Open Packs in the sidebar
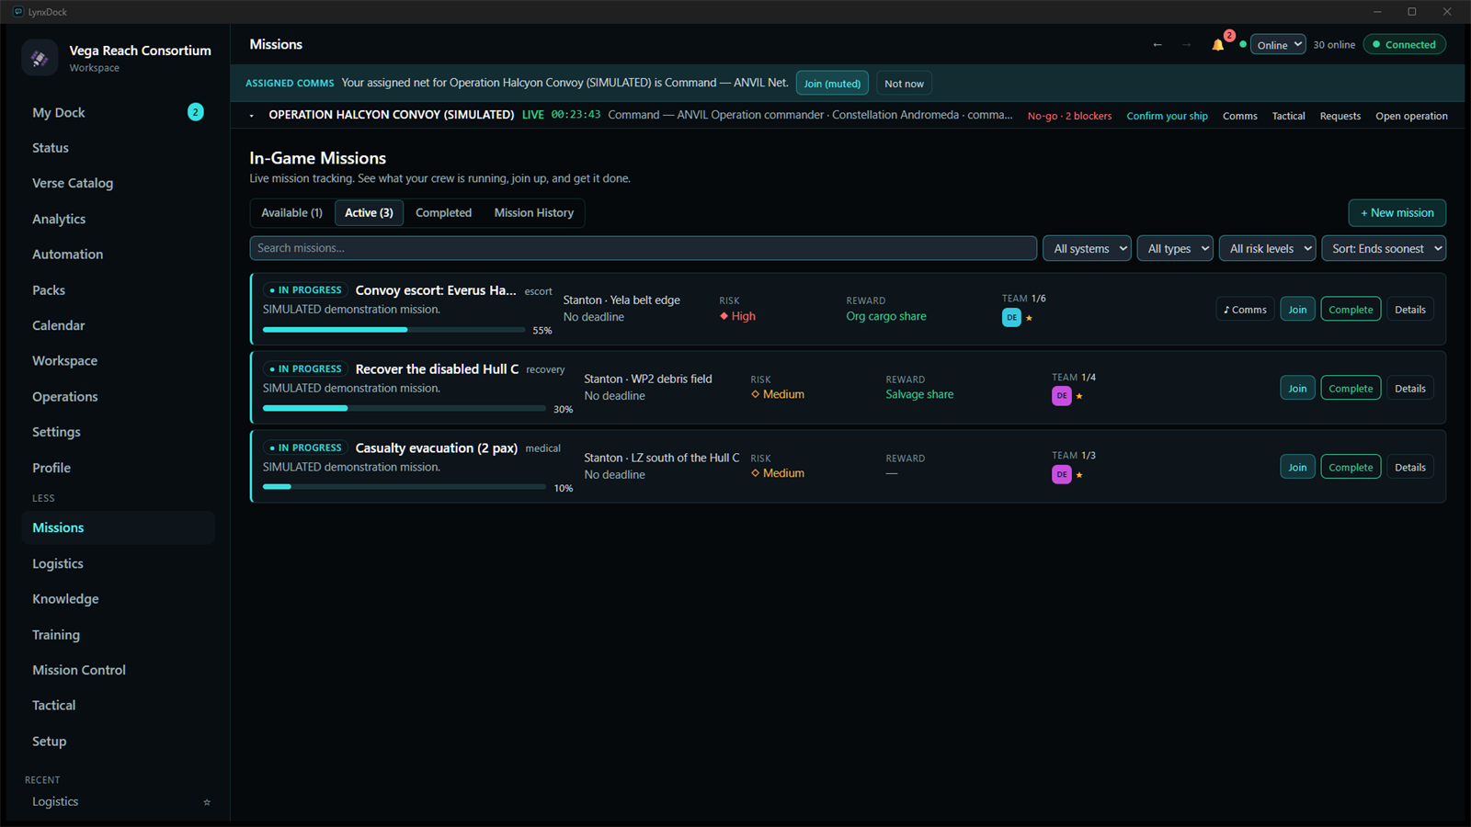Viewport: 1471px width, 827px height. pyautogui.click(x=118, y=290)
